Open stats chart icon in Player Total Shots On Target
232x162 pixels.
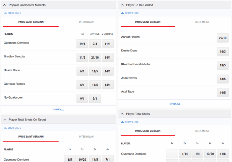(x=5, y=128)
